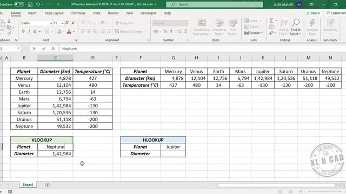Confirm entry with the checkmark button

coord(44,48)
